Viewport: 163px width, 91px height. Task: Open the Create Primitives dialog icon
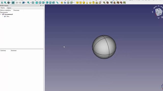[x=97, y=3]
